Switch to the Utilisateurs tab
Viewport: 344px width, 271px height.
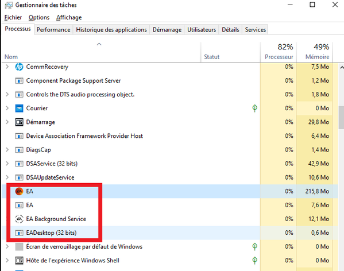click(x=202, y=30)
